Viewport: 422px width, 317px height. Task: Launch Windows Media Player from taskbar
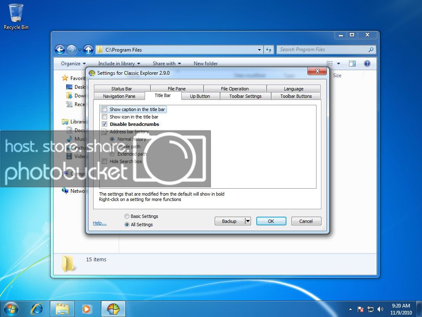coord(87,309)
